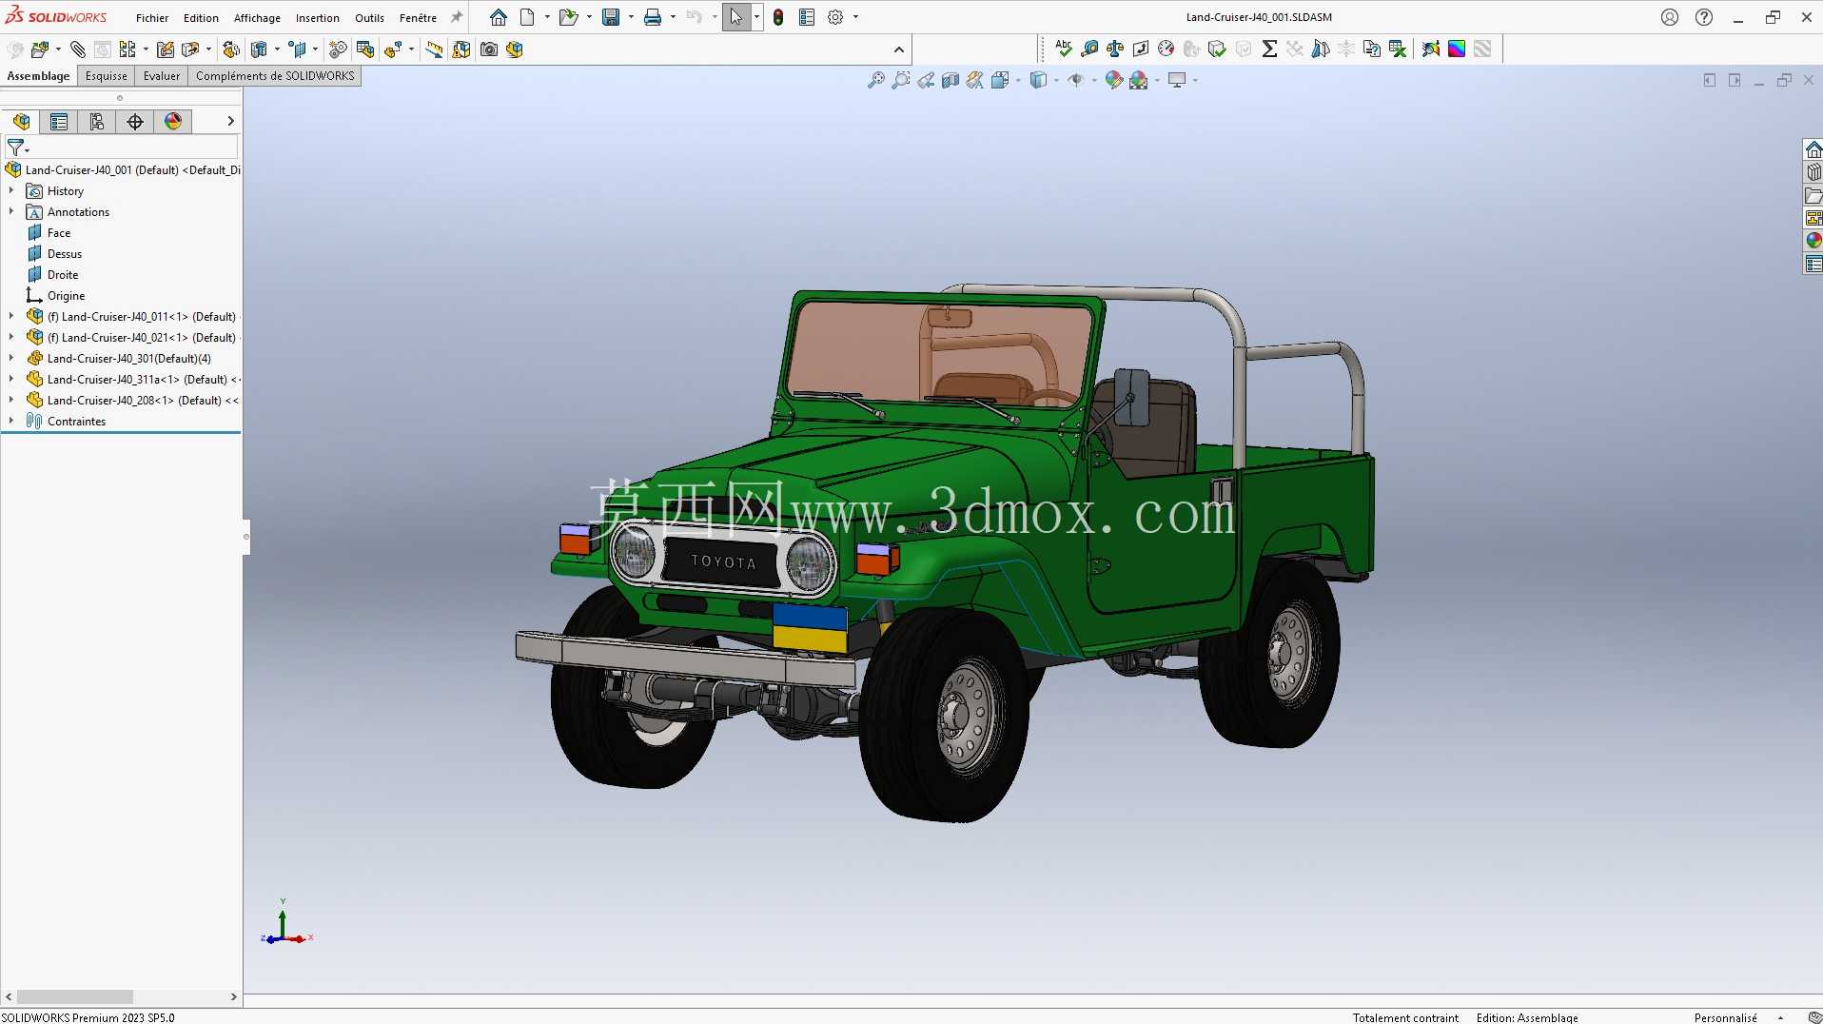This screenshot has height=1024, width=1823.
Task: Select the Move Component tool
Action: pyautogui.click(x=190, y=49)
